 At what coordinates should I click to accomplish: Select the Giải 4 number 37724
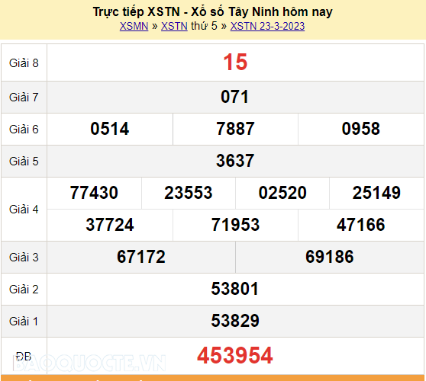coord(110,225)
